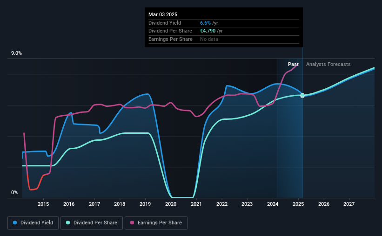The width and height of the screenshot is (382, 236).
Task: Click the 2024 x-axis label
Action: (273, 204)
